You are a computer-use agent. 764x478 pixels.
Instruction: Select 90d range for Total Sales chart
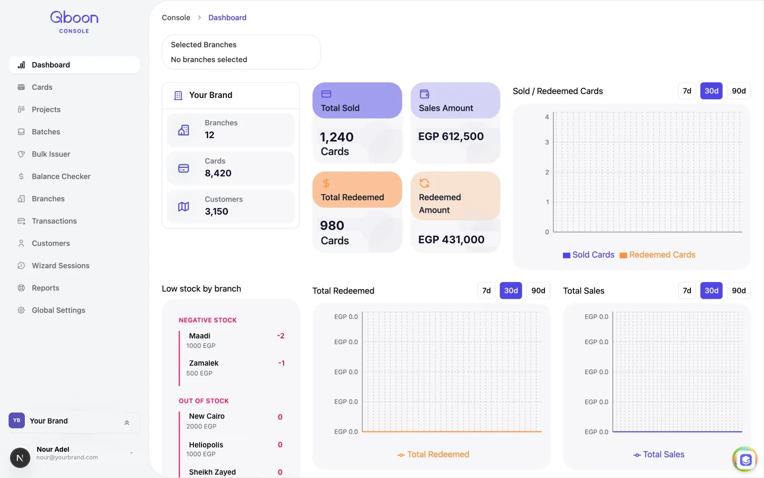(739, 291)
